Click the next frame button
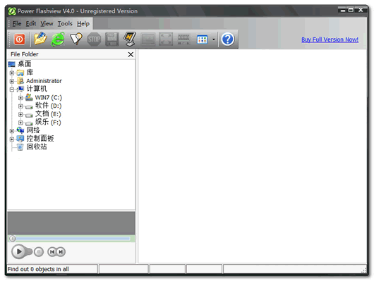This screenshot has height=281, width=374. tap(61, 251)
